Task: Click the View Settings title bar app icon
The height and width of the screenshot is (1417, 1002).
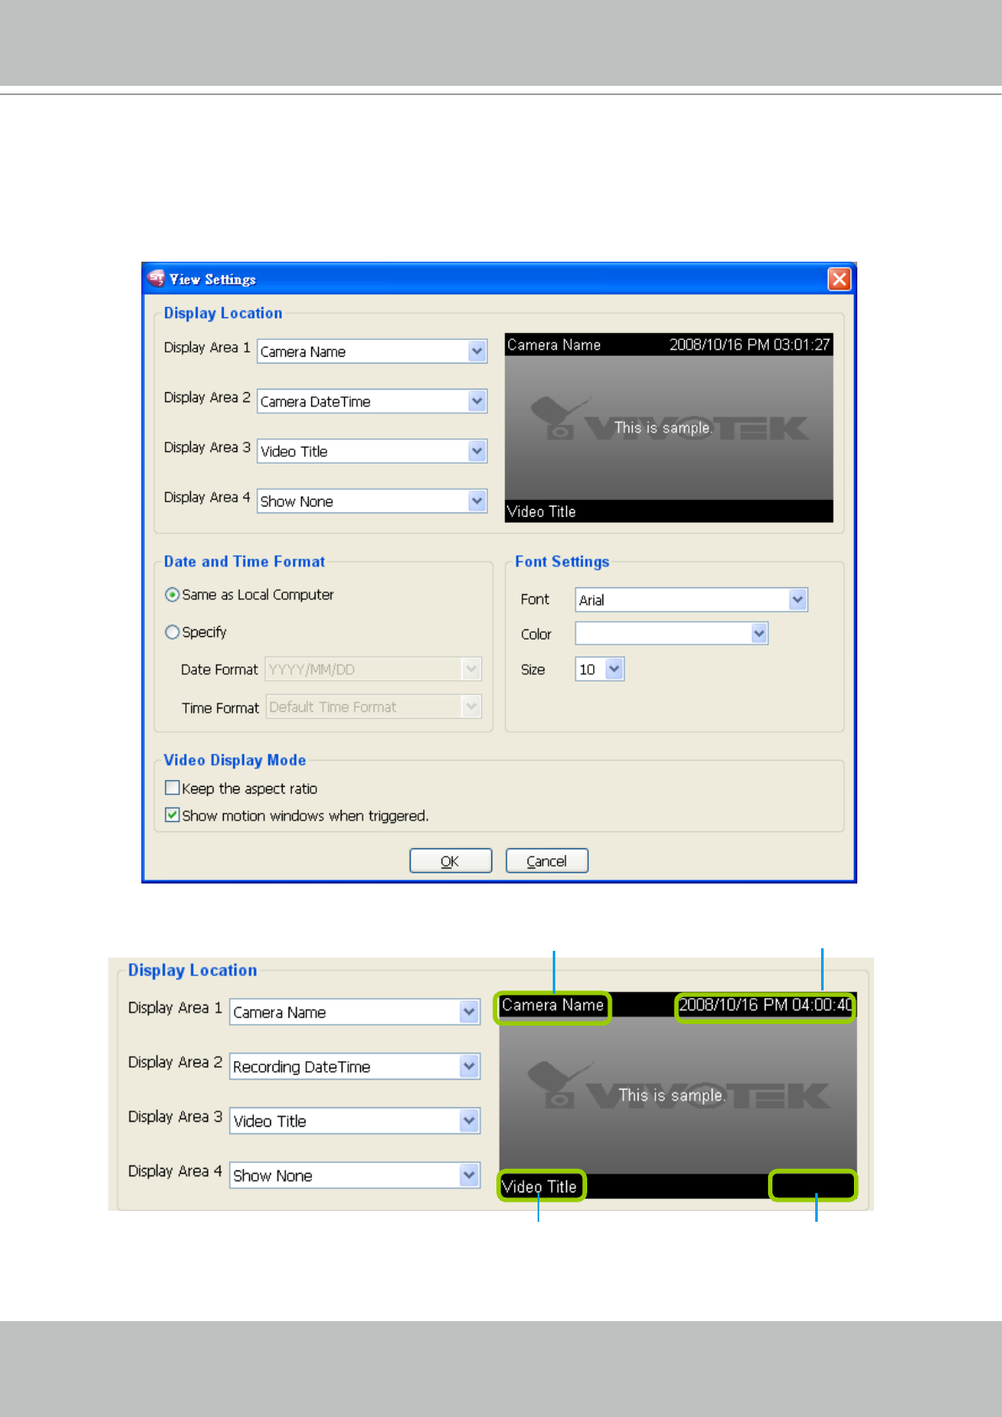Action: (156, 279)
